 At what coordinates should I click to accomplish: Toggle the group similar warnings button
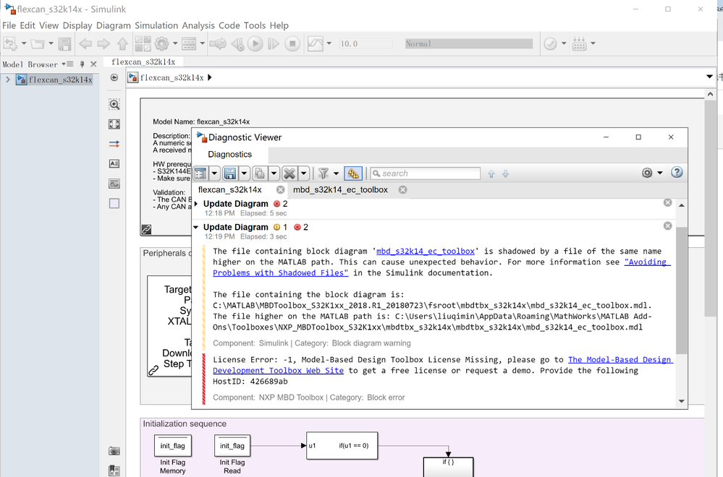[x=353, y=173]
